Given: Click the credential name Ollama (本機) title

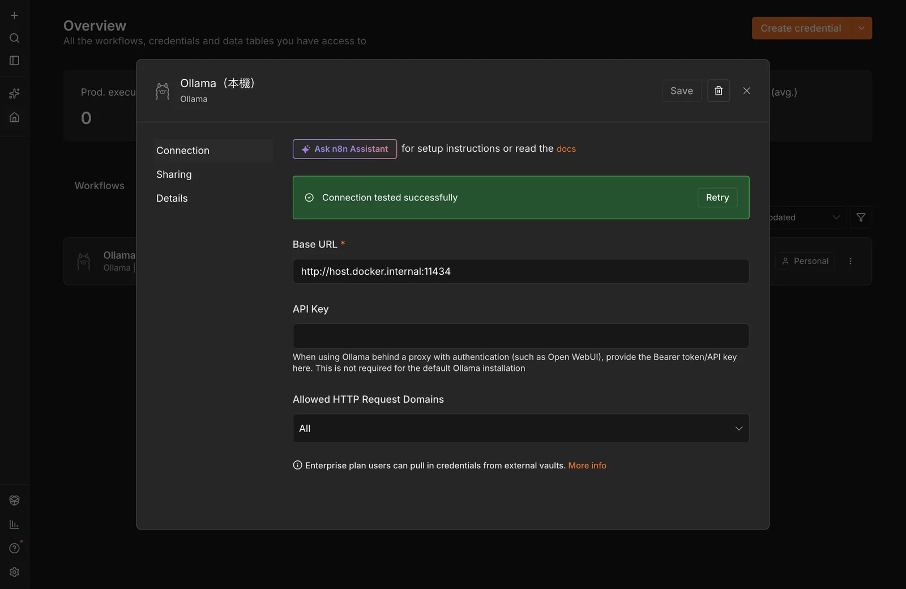Looking at the screenshot, I should point(217,83).
